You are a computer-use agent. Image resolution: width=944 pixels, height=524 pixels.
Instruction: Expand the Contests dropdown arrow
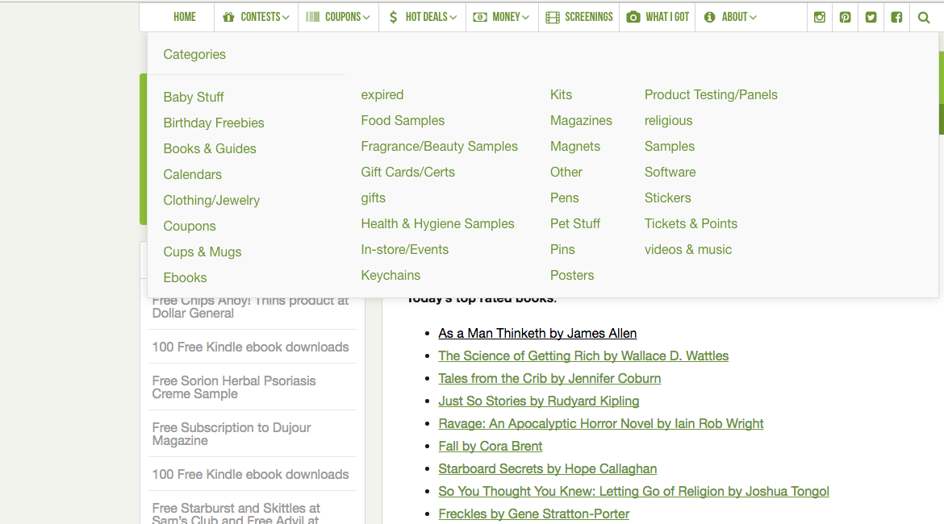(x=286, y=18)
